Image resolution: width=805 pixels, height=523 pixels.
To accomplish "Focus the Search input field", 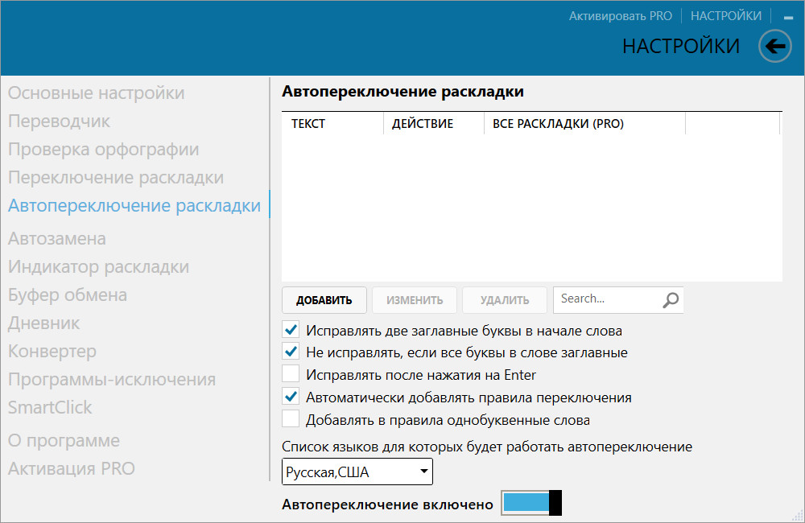I will pos(605,299).
